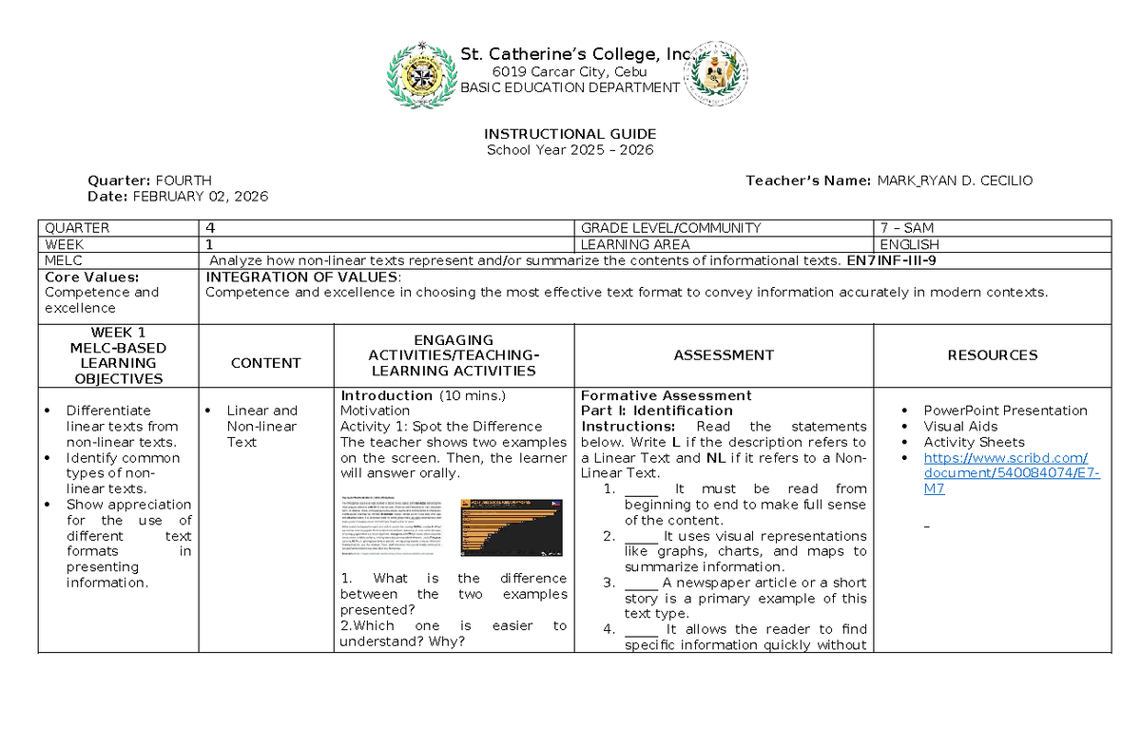
Task: Click the Activity Sheets resource item
Action: click(974, 442)
